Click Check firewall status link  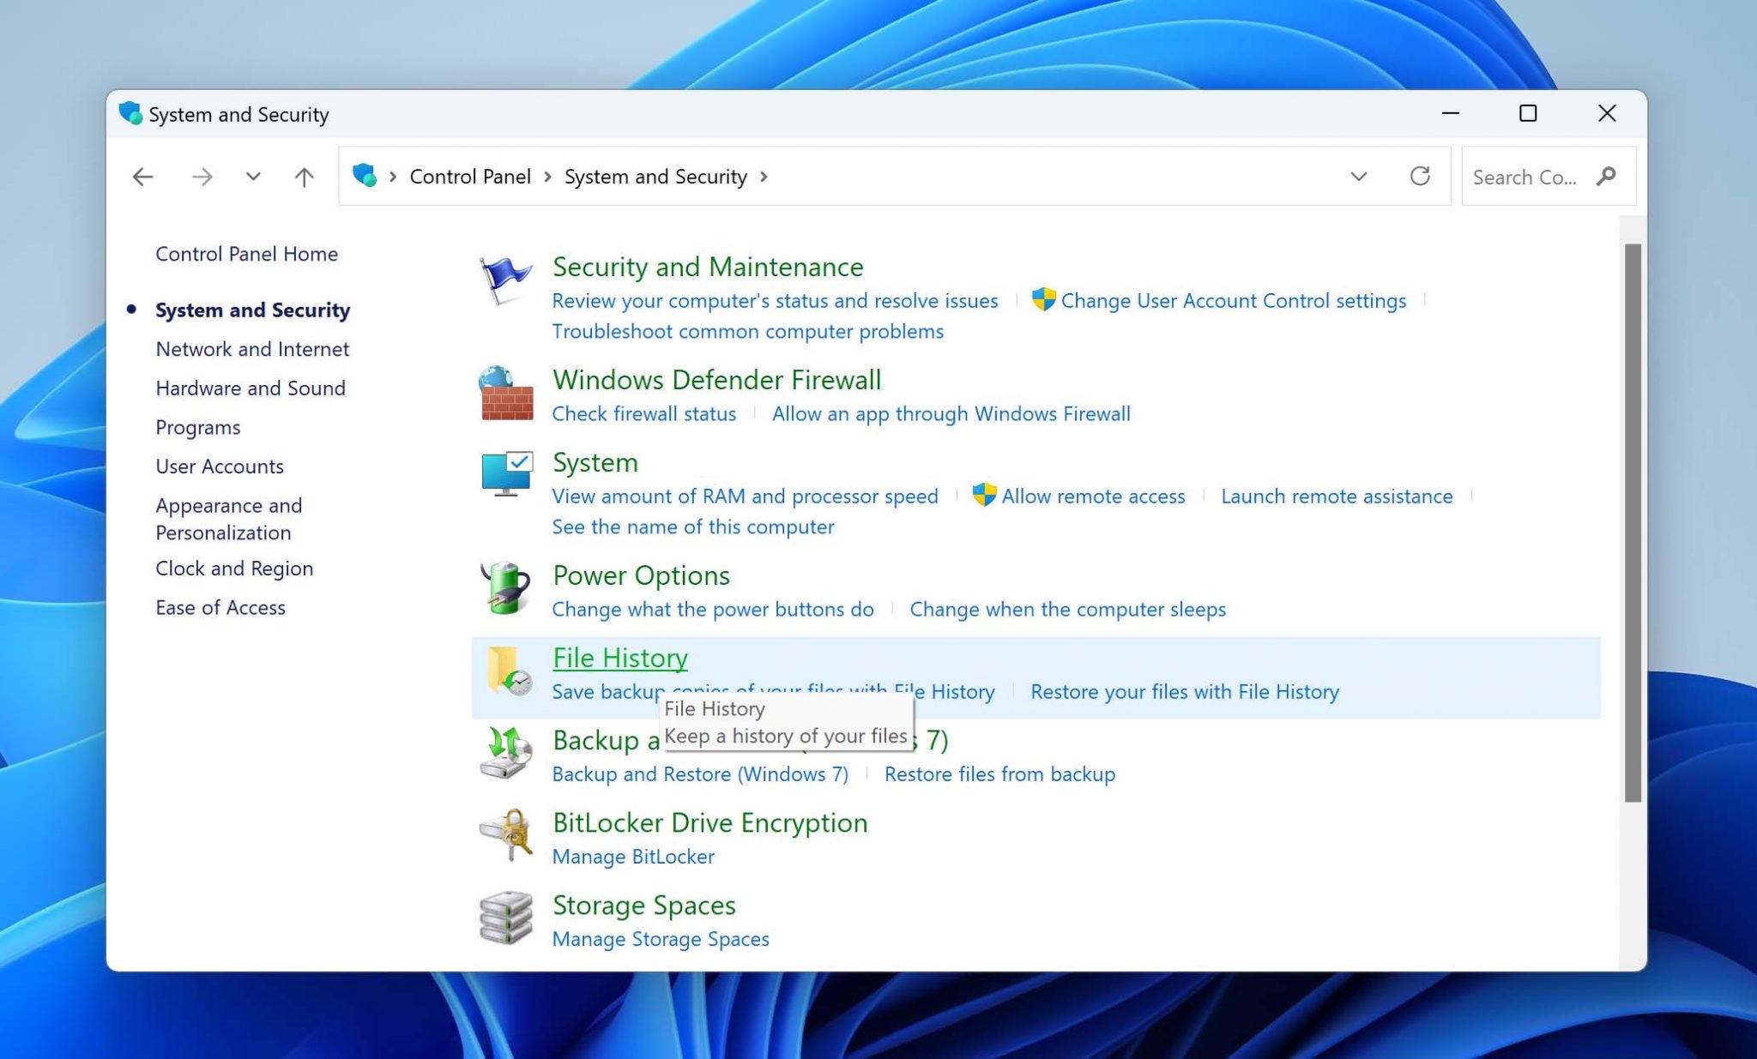click(644, 414)
